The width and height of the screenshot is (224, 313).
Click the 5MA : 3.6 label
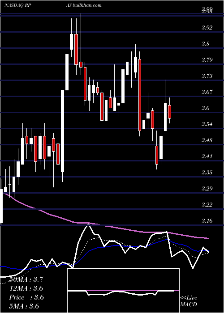[24, 306]
